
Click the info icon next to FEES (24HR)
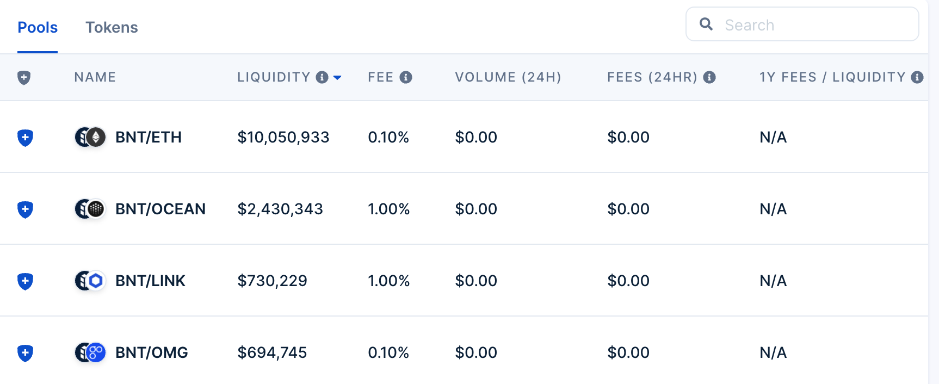711,77
